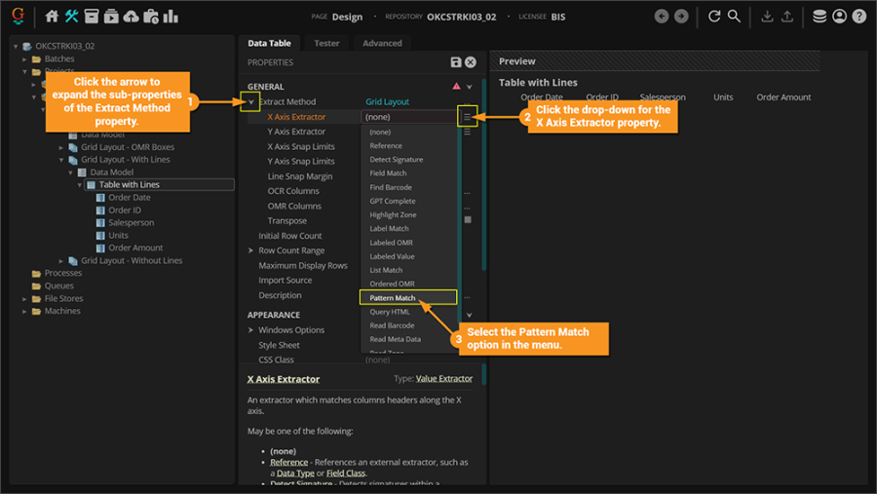Click the database stack icon
This screenshot has width=877, height=494.
click(820, 17)
